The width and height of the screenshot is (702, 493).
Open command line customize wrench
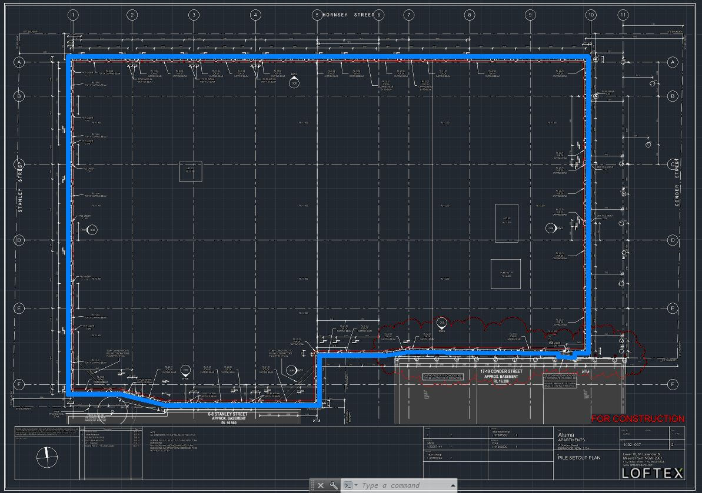tap(334, 485)
